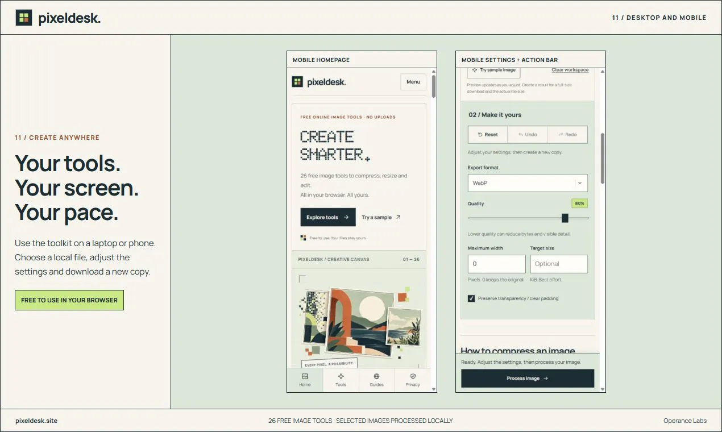Screen dimensions: 722x432
Task: Click the '11 / DESKTOP AND MOBILE' header text
Action: tap(659, 18)
